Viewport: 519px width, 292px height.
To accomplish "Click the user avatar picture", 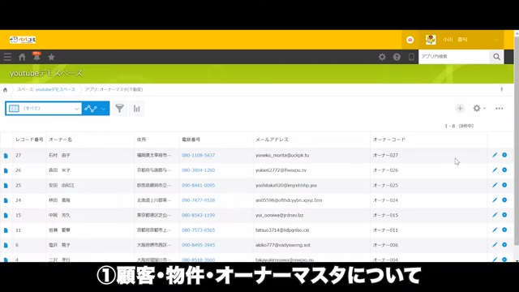I will tap(431, 40).
